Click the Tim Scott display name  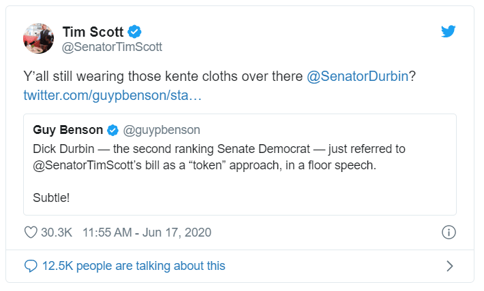tap(93, 32)
